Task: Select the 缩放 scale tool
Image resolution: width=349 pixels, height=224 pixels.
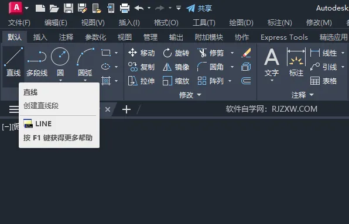Action: 176,81
